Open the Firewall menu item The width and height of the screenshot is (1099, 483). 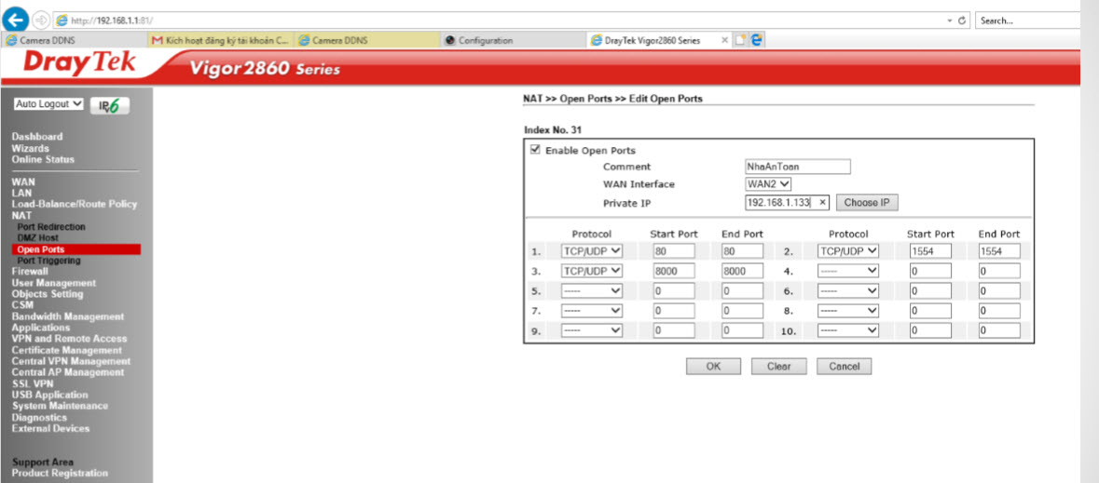tap(30, 272)
